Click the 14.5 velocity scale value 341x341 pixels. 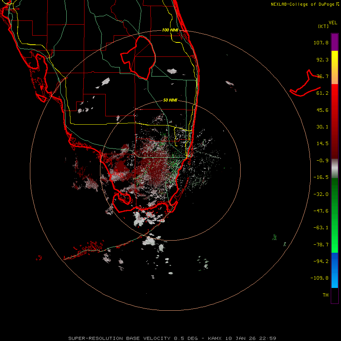[322, 144]
